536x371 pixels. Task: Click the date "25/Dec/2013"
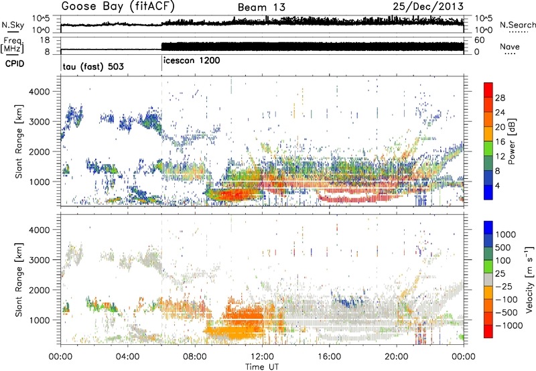[428, 6]
